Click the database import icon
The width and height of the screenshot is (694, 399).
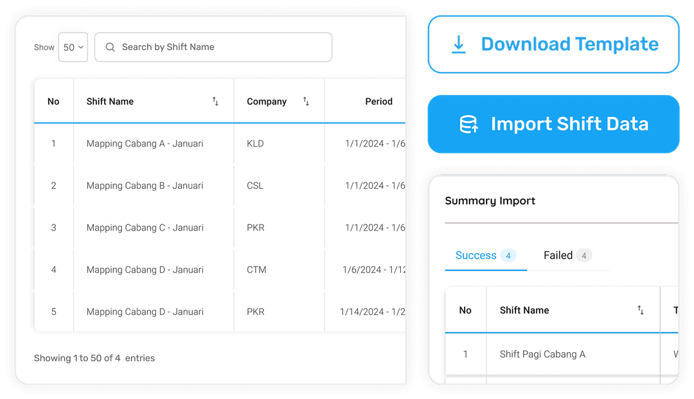point(468,124)
